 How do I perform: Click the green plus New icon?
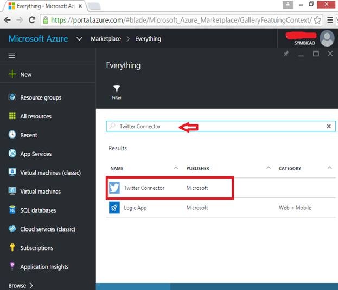click(x=12, y=74)
